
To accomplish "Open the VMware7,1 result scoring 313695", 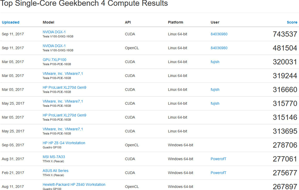I will coord(63,129).
